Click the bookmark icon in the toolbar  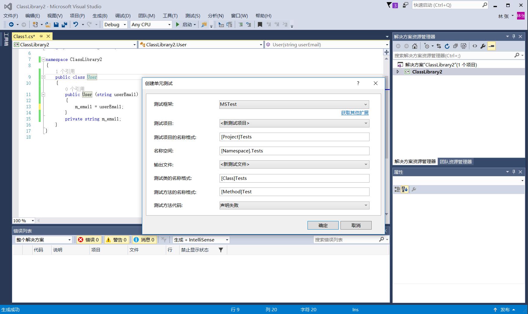coord(260,25)
